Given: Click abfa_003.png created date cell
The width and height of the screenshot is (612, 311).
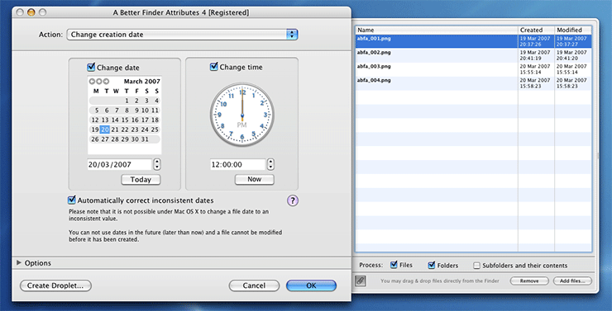Looking at the screenshot, I should pos(535,69).
